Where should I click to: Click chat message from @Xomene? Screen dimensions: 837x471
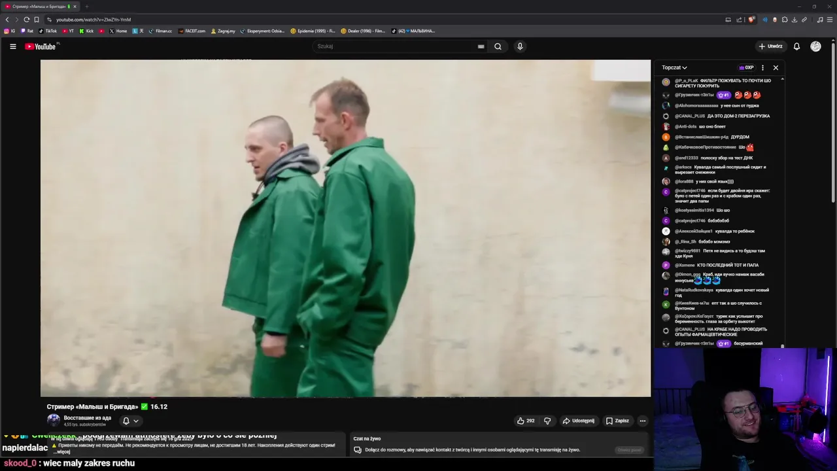[717, 265]
